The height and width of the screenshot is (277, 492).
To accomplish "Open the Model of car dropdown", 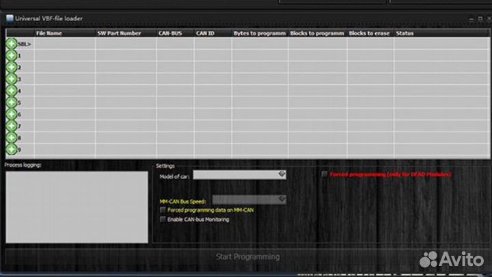I will (281, 175).
